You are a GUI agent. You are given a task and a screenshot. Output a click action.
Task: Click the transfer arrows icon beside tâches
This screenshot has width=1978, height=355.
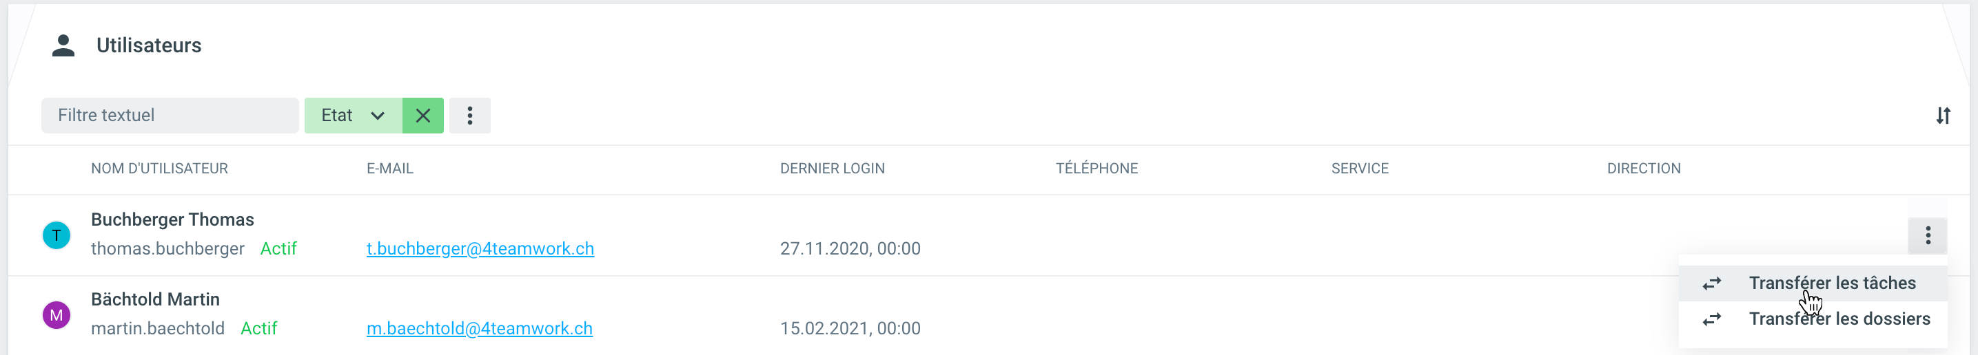click(1711, 283)
